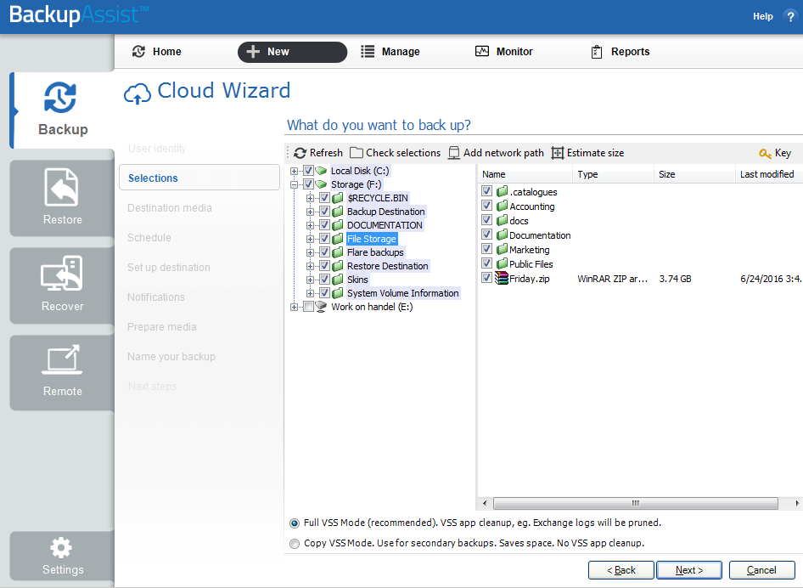Image resolution: width=803 pixels, height=588 pixels.
Task: Expand the Work on handel (E:) node
Action: click(294, 307)
